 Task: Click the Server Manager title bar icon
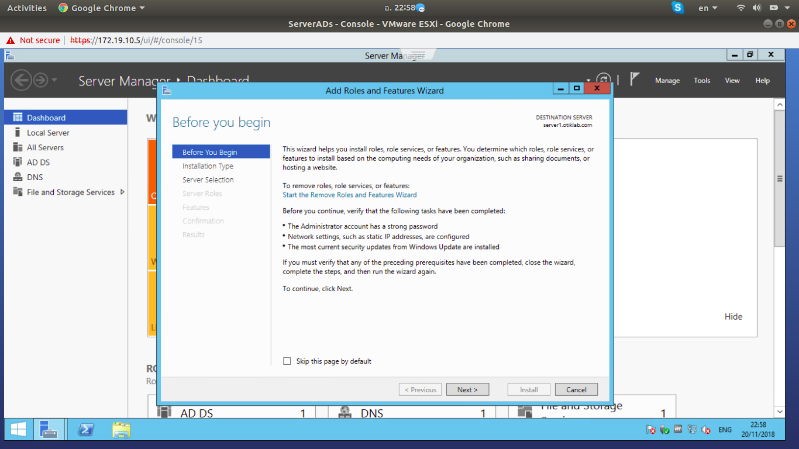[x=9, y=56]
